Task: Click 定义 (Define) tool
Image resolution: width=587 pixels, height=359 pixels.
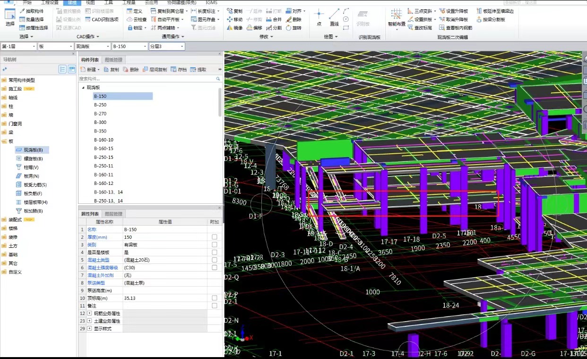Action: 135,11
